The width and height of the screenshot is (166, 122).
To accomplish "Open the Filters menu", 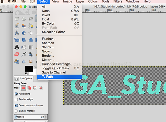I will 118,1.
